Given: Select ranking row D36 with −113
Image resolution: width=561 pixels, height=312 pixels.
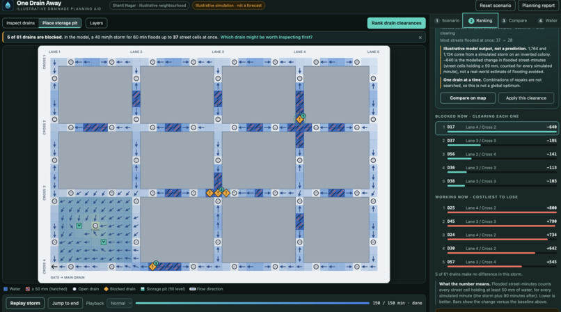Looking at the screenshot, I should tap(497, 169).
